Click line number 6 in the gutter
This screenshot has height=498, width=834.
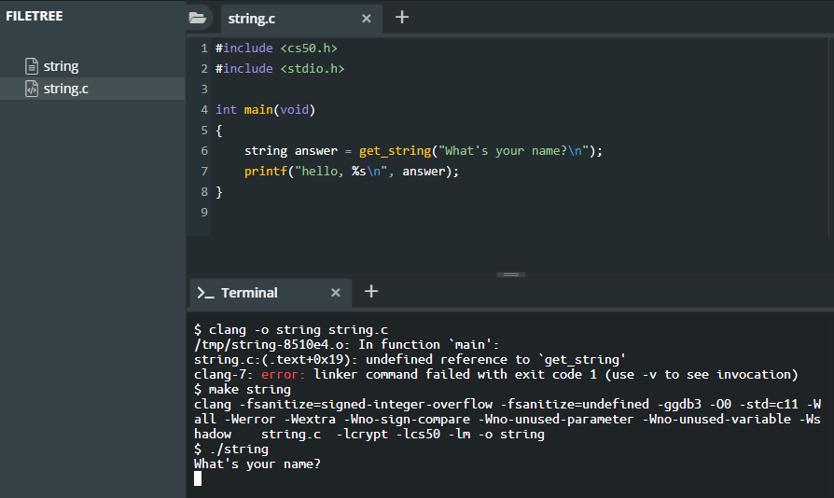(x=203, y=150)
